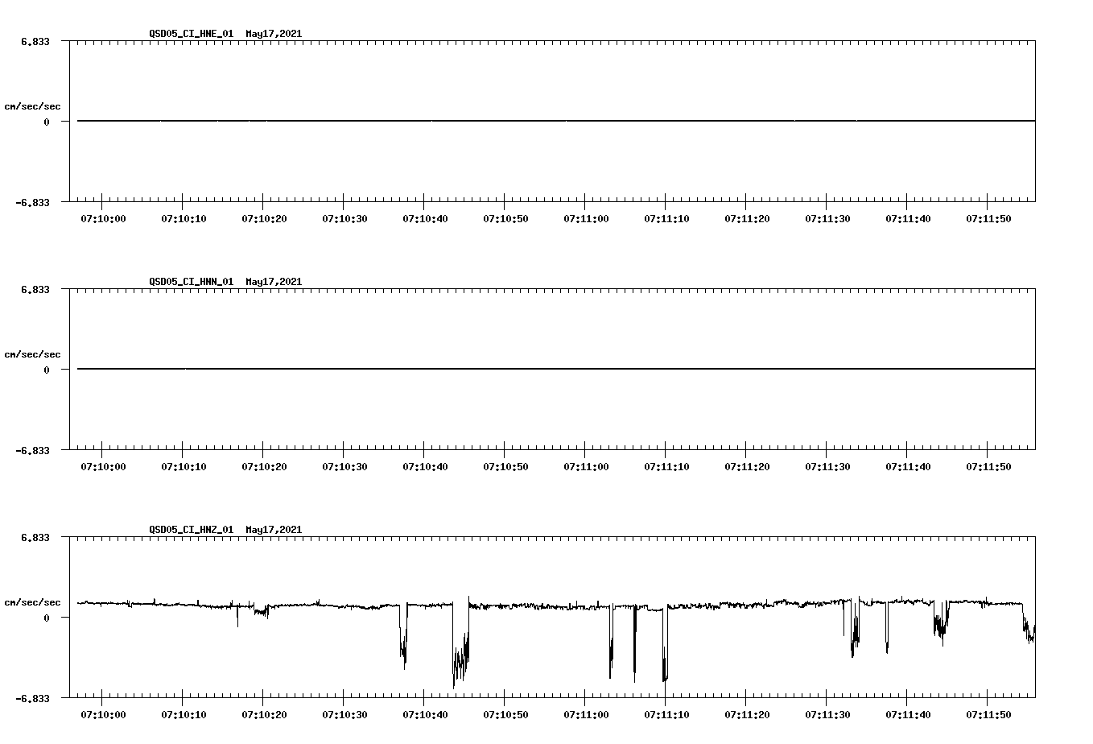Image resolution: width=1093 pixels, height=744 pixels.
Task: Click the cm/sec/sec unit label on bottom plot
Action: [33, 601]
